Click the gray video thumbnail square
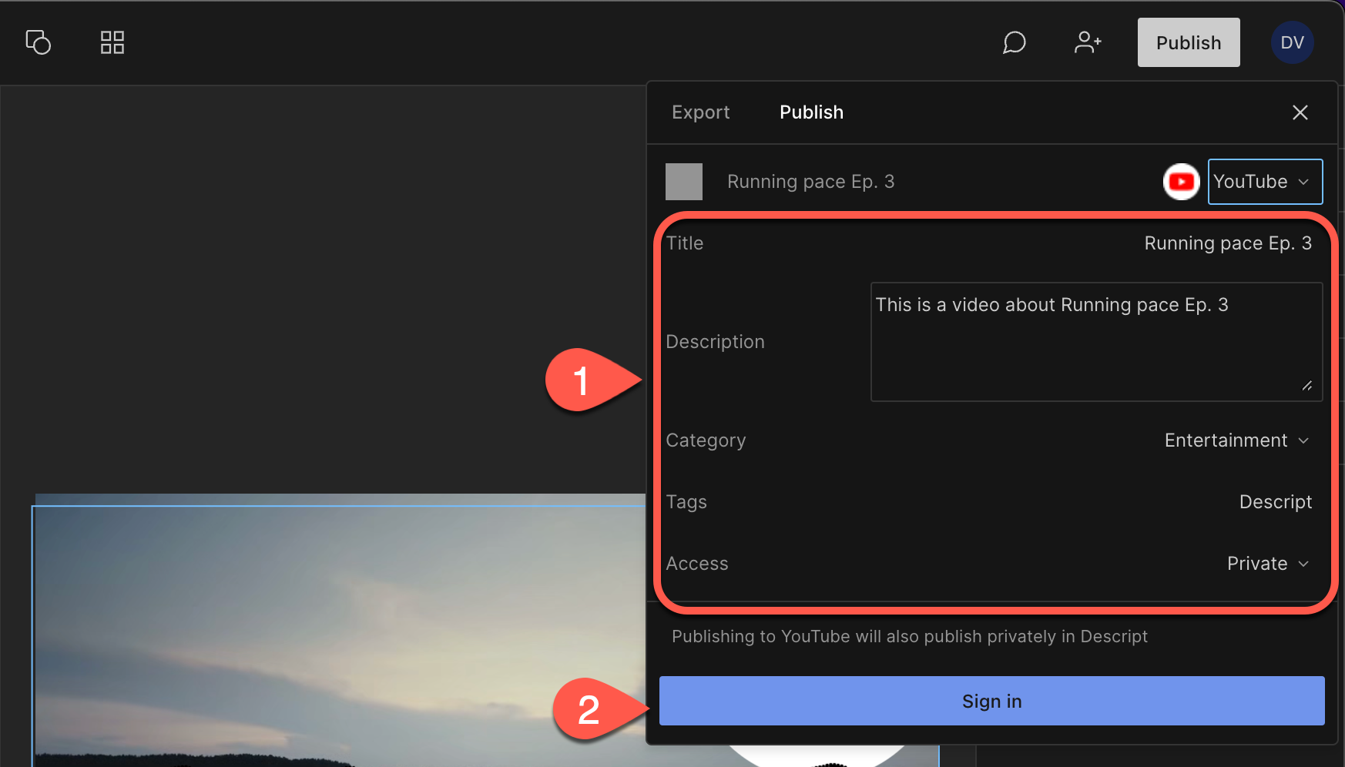The width and height of the screenshot is (1345, 767). coord(684,182)
